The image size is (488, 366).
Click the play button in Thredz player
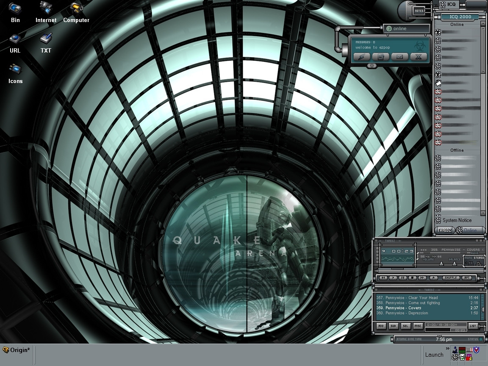393,277
